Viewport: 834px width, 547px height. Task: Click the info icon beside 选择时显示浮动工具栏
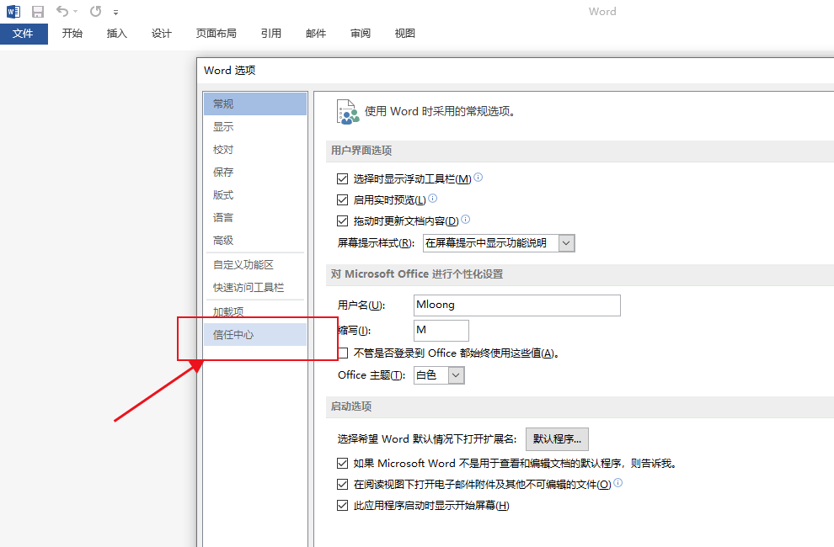pos(478,177)
